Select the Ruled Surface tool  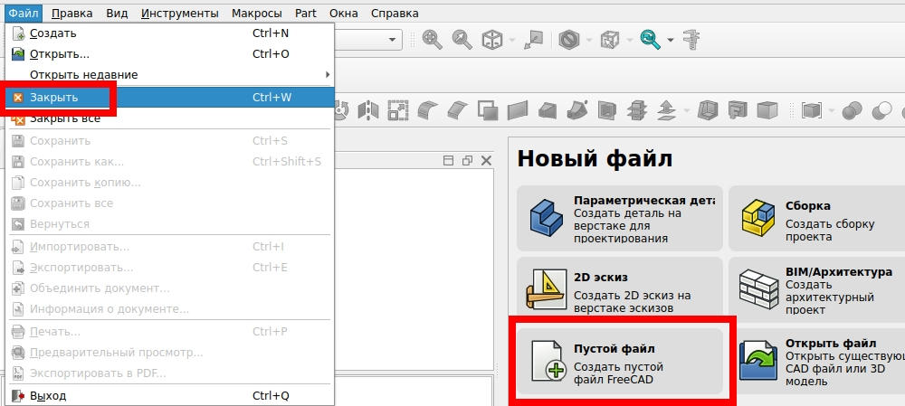pos(518,109)
